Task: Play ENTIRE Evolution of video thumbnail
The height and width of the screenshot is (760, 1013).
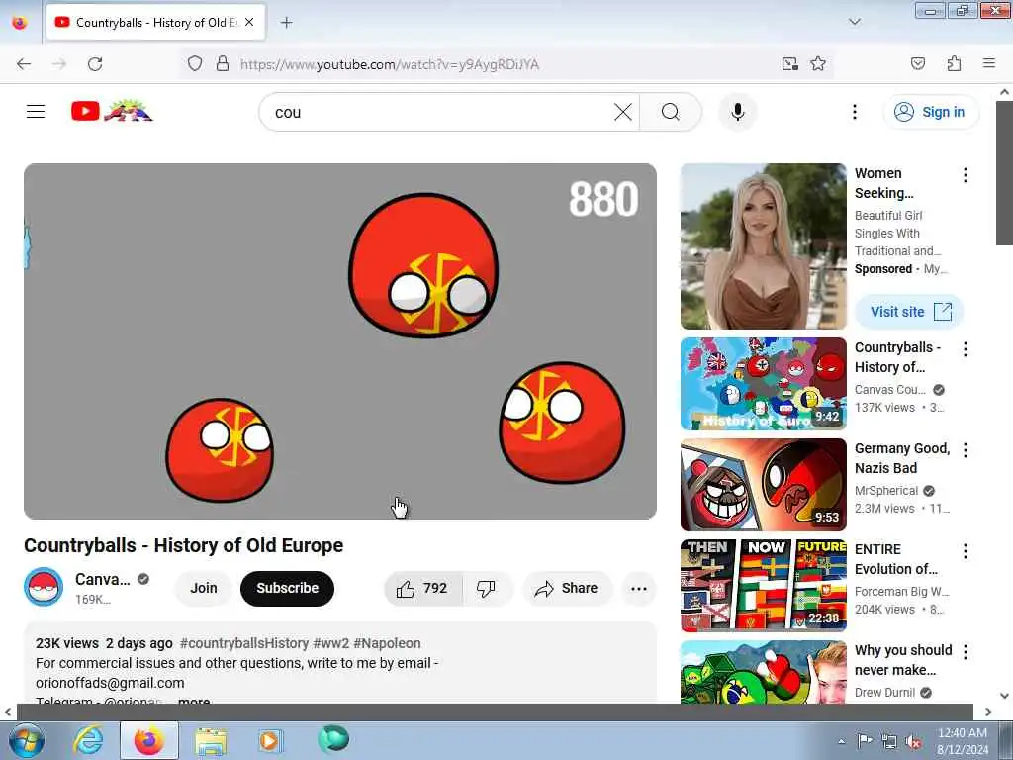Action: [763, 586]
